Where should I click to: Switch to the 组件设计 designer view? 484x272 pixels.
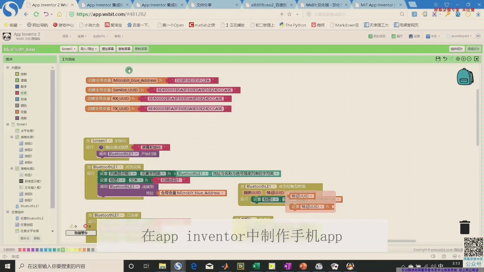(x=456, y=49)
